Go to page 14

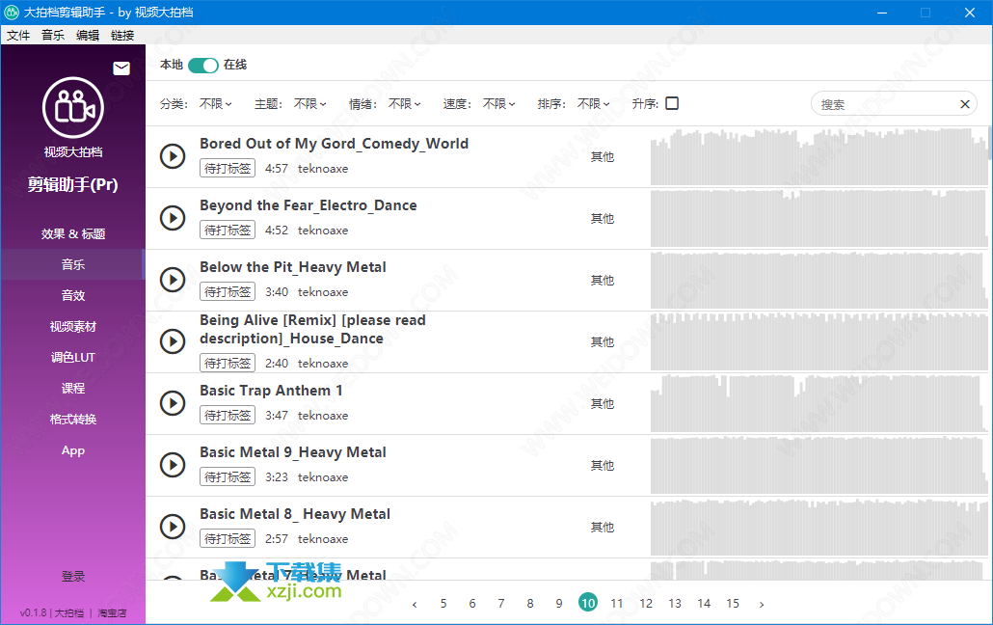click(x=704, y=604)
